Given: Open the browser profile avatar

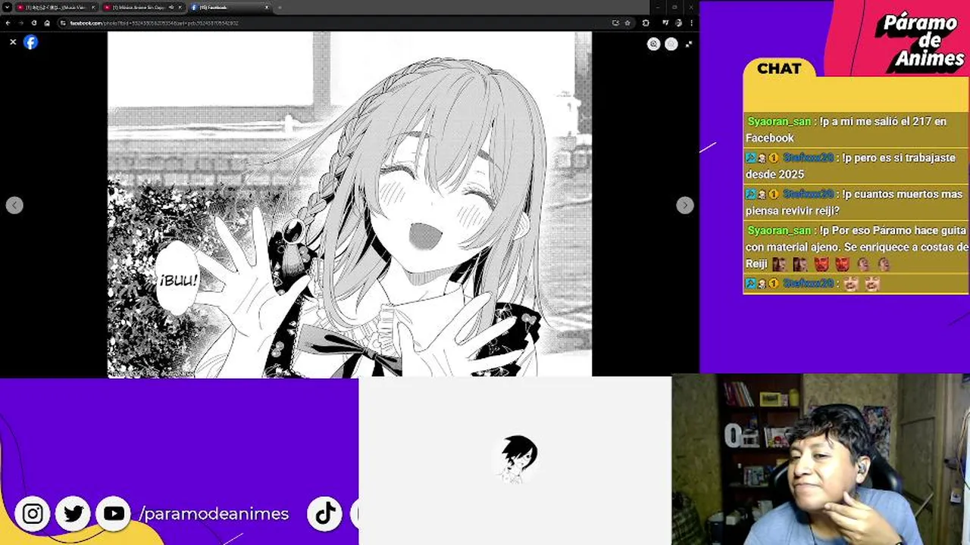Looking at the screenshot, I should (677, 23).
